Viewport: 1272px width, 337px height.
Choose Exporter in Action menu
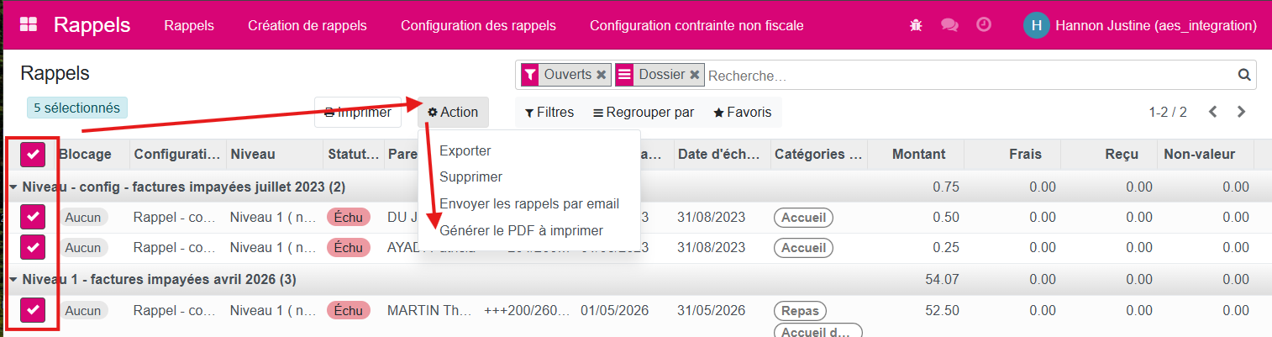465,150
